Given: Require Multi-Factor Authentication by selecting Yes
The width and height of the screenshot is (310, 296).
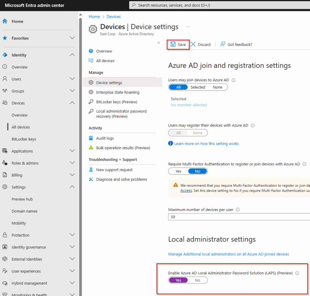Looking at the screenshot, I should pyautogui.click(x=178, y=171).
